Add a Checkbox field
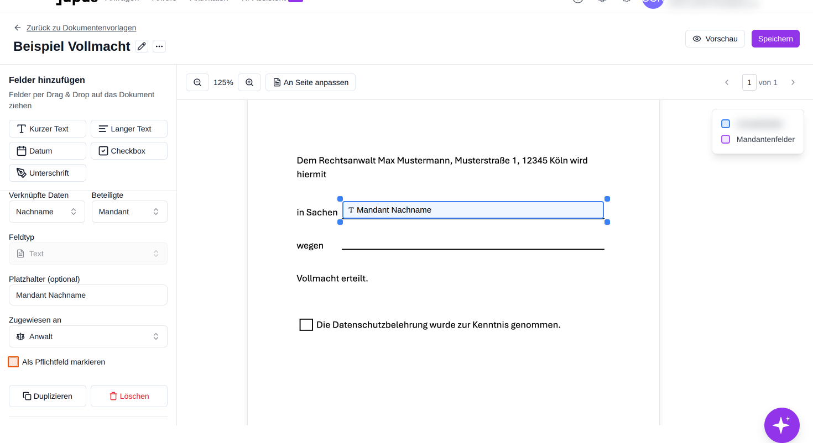813x443 pixels. (129, 151)
